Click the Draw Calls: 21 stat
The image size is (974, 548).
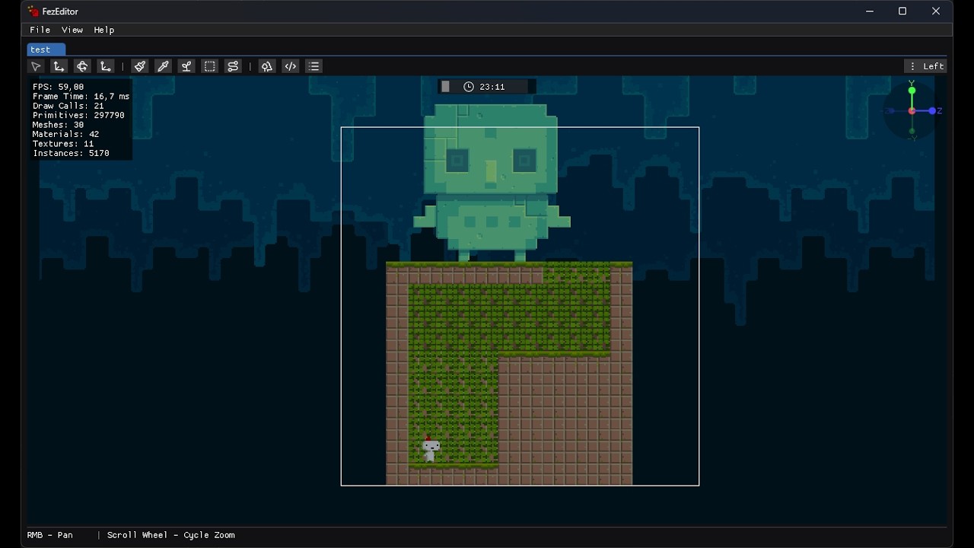68,106
